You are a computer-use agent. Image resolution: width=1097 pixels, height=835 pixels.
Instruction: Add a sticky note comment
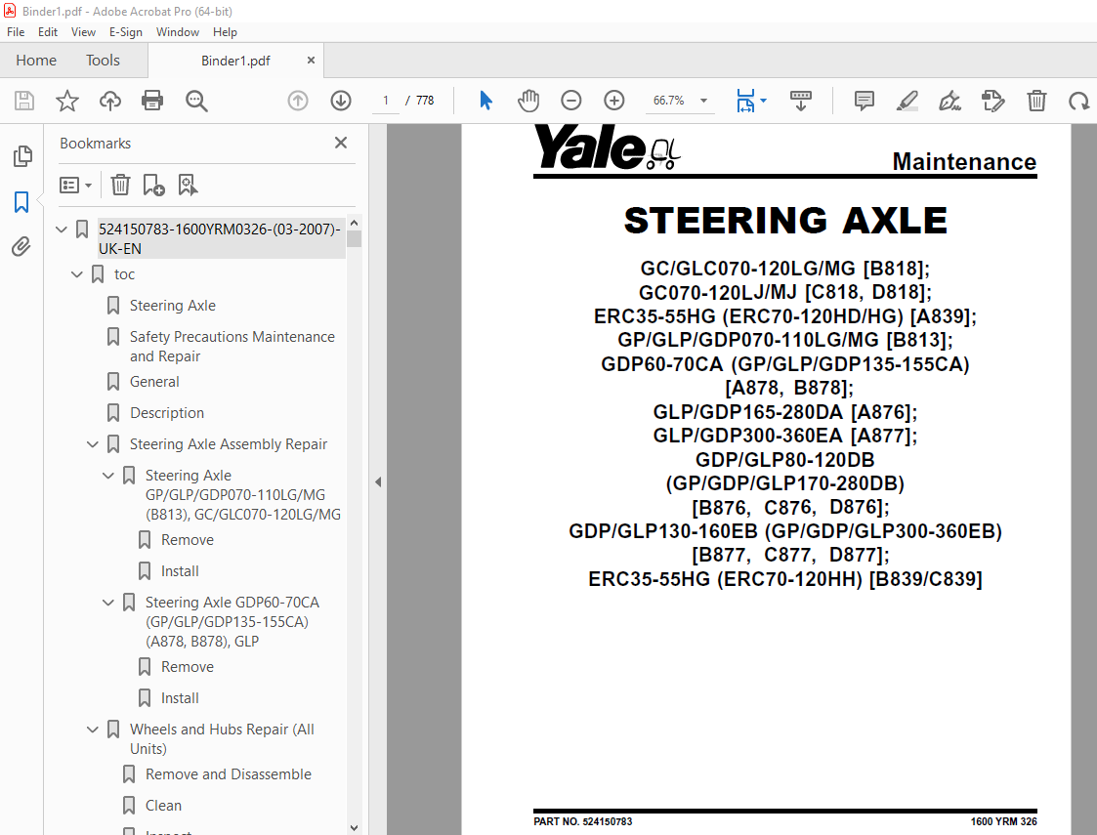[865, 101]
